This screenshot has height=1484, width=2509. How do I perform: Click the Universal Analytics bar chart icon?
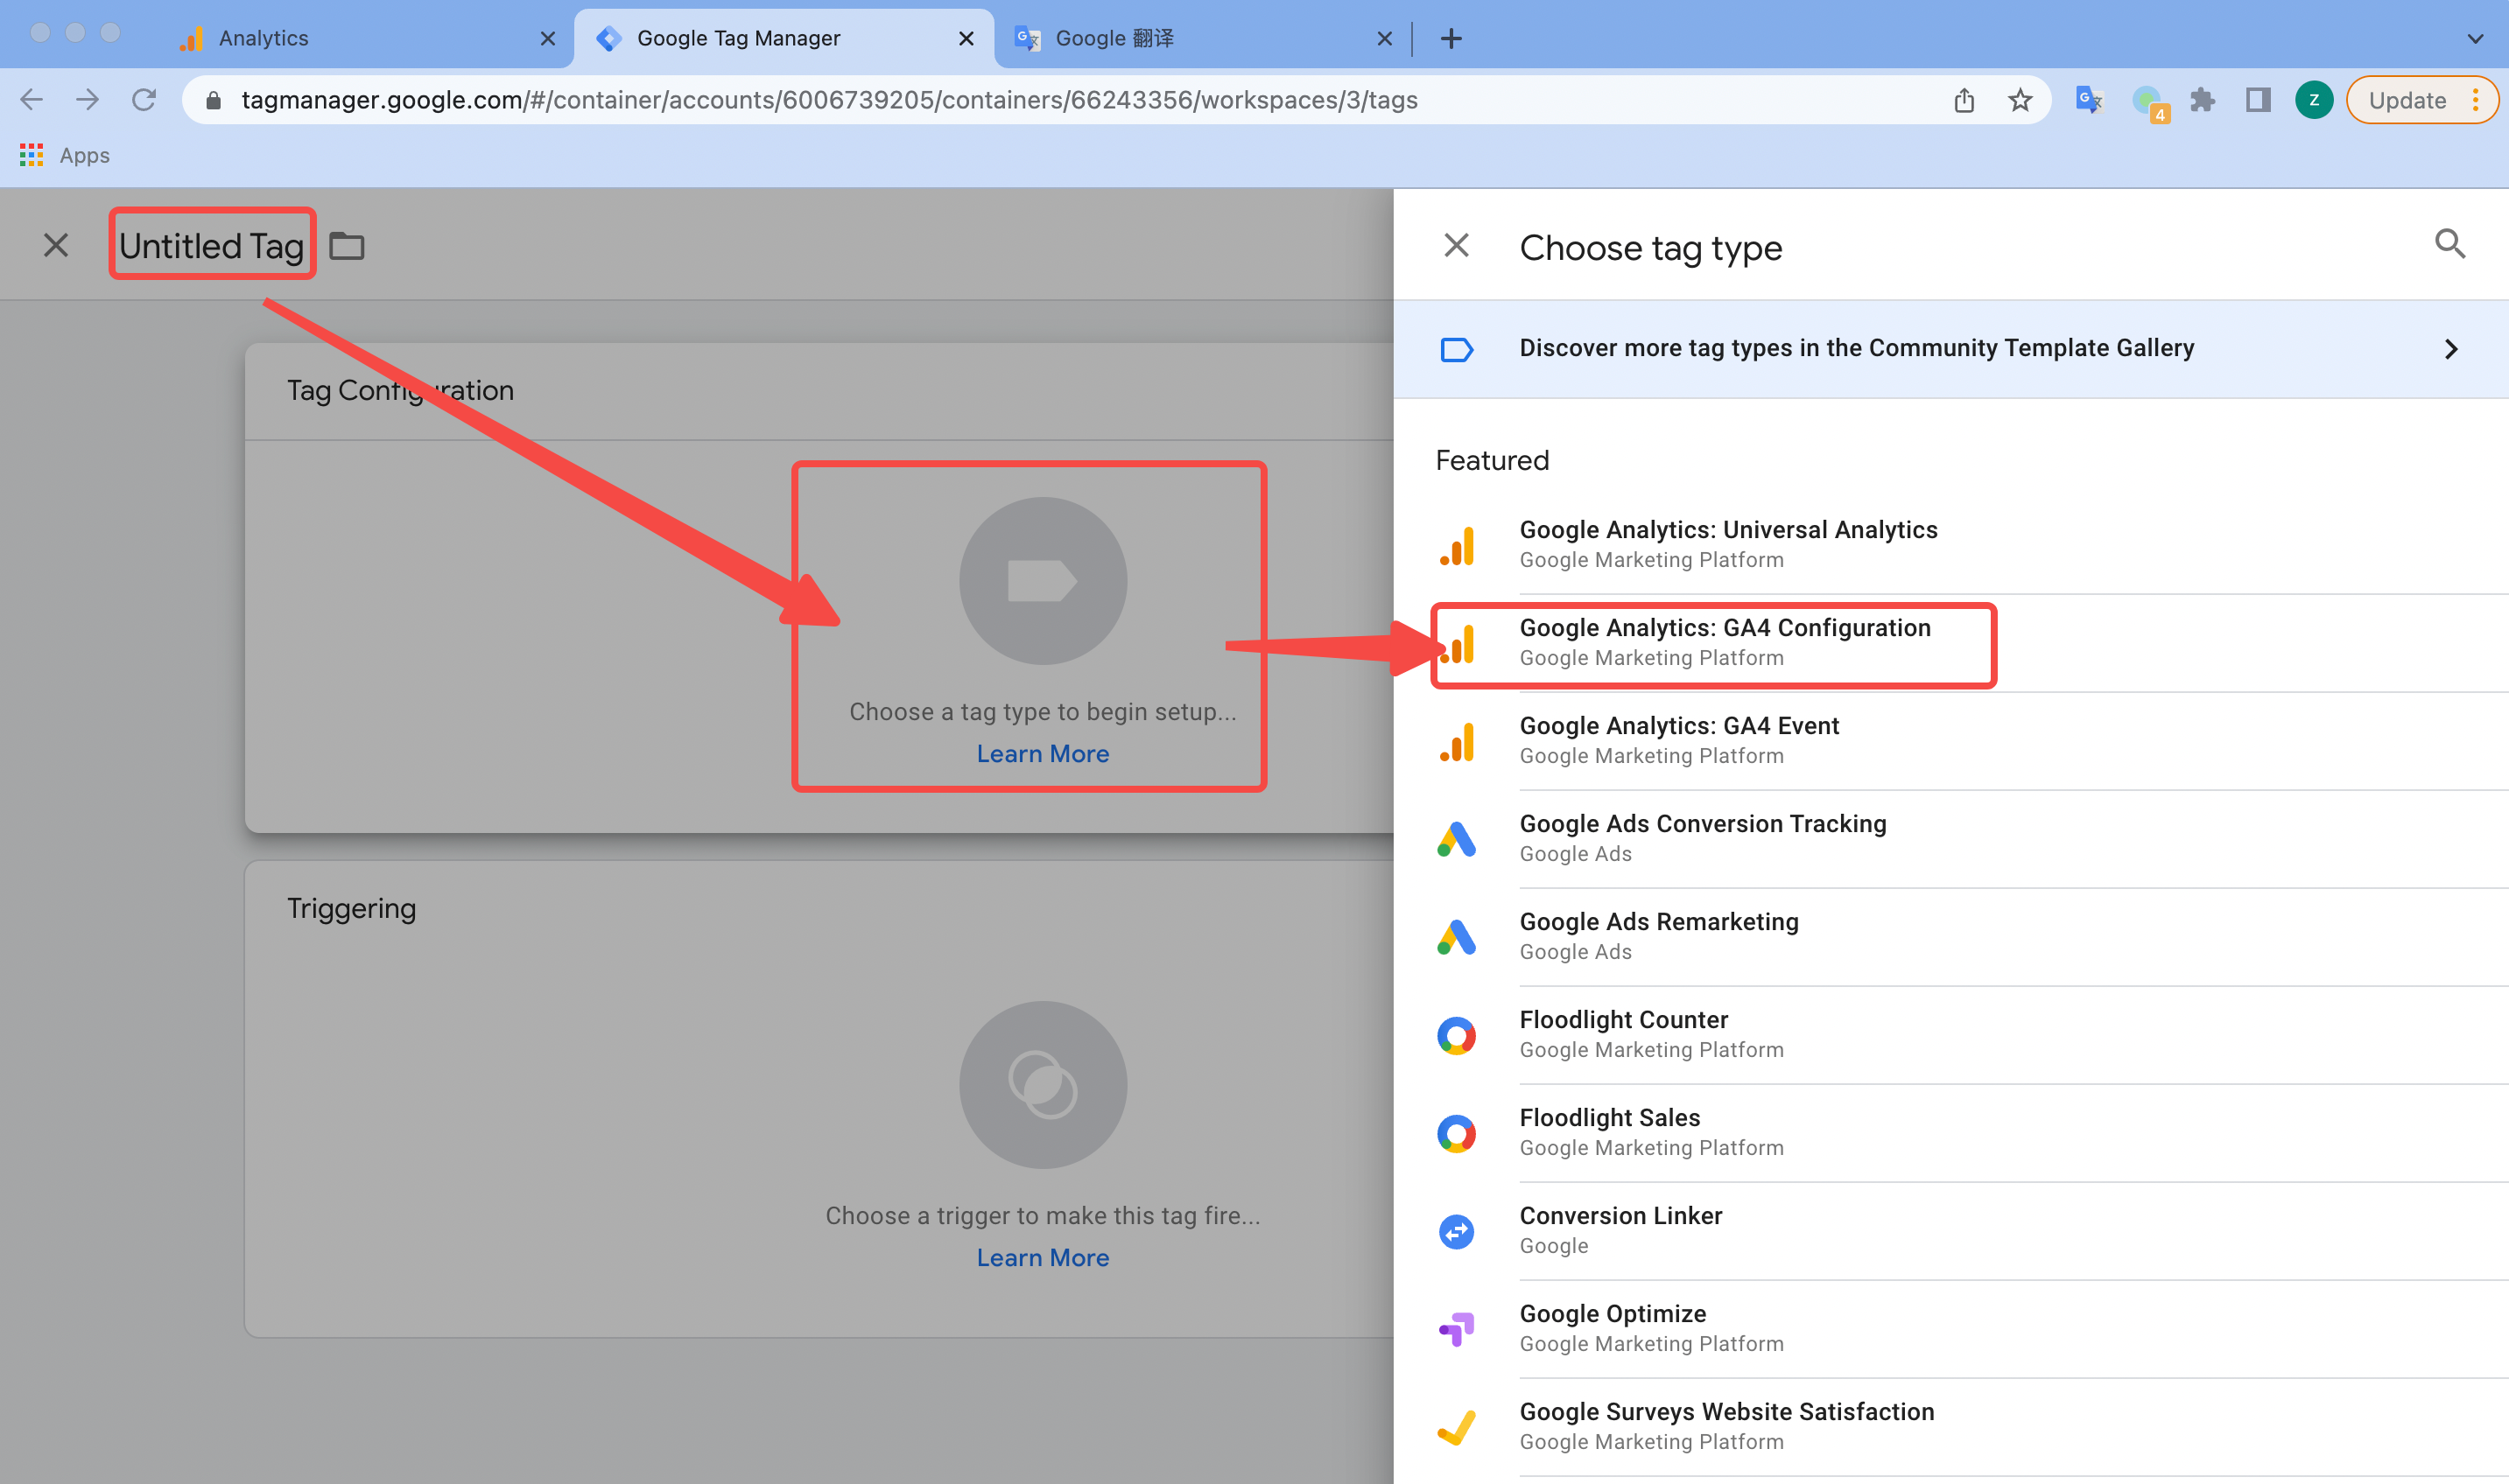1457,545
